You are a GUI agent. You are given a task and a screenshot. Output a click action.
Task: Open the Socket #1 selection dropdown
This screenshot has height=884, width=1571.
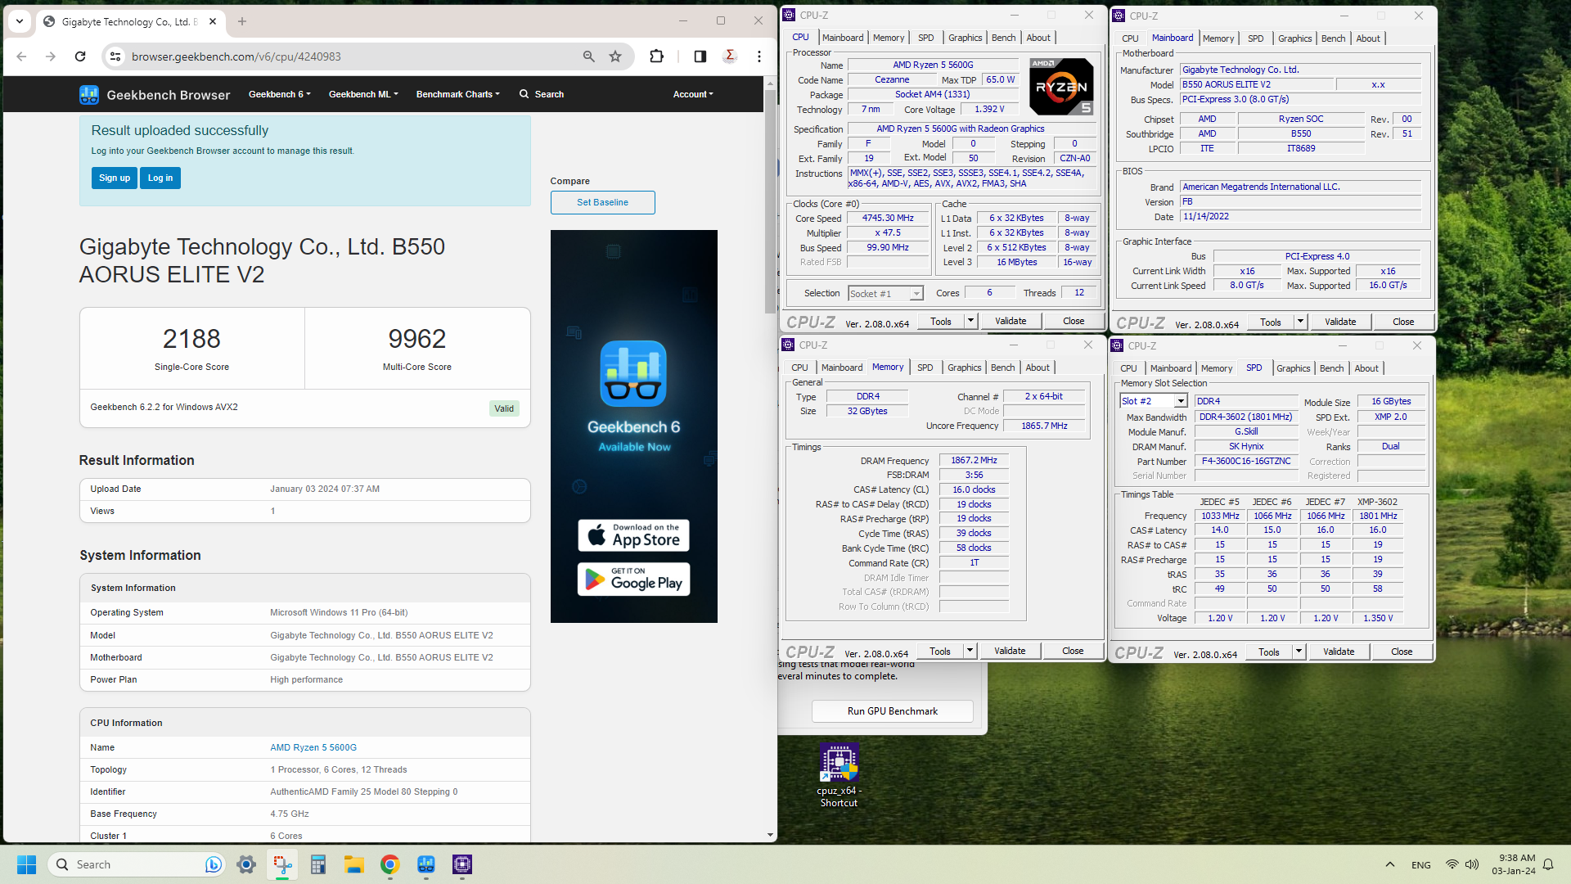pyautogui.click(x=885, y=293)
